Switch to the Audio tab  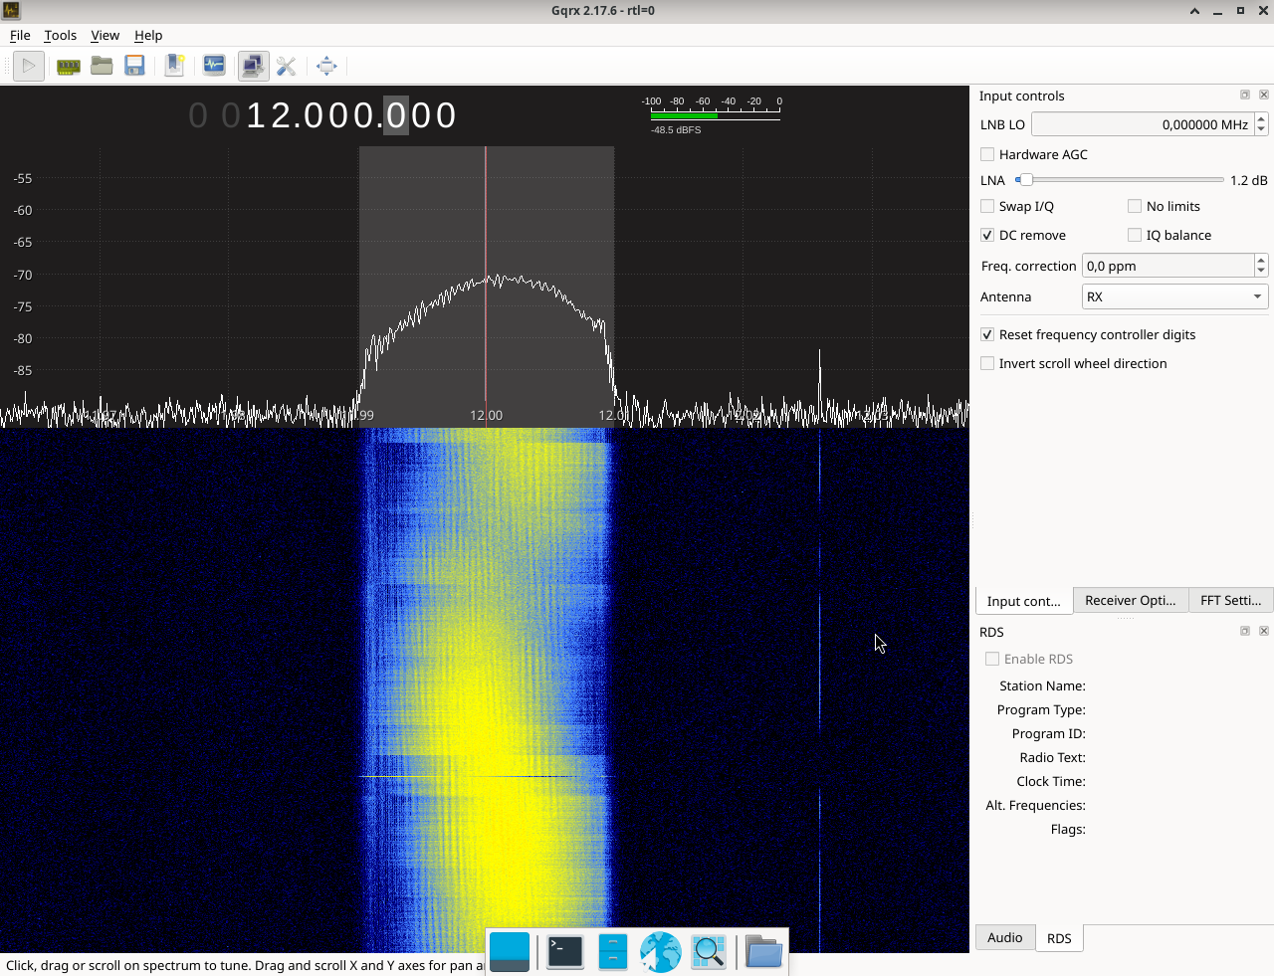pyautogui.click(x=1004, y=937)
